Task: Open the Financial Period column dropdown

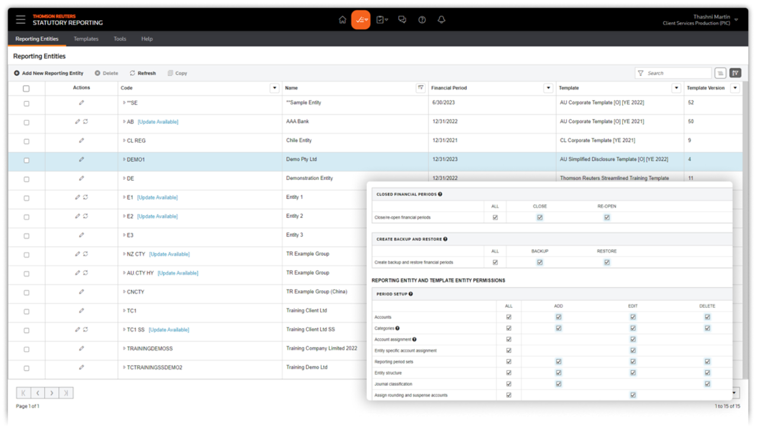Action: click(548, 88)
